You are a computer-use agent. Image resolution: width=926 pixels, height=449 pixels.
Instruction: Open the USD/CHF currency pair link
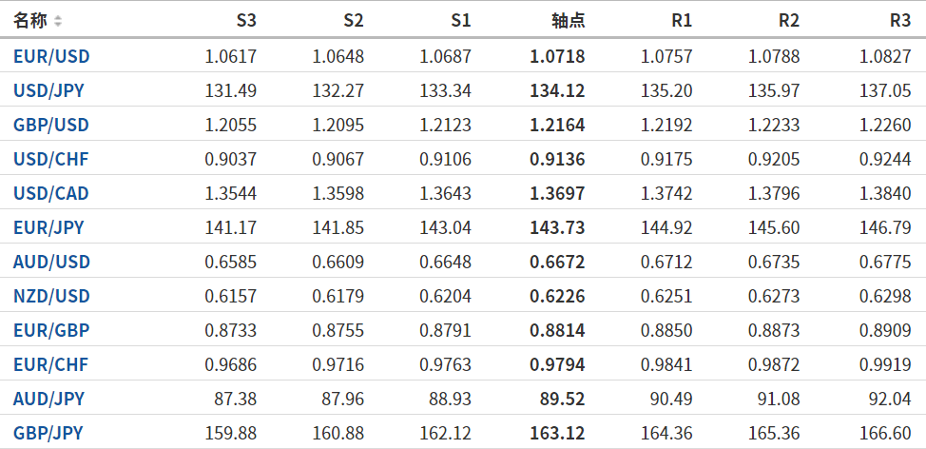click(50, 159)
